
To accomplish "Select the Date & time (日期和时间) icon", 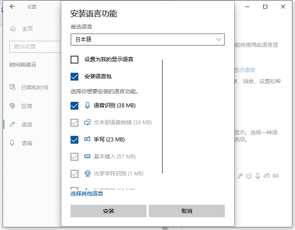I will click(12, 87).
